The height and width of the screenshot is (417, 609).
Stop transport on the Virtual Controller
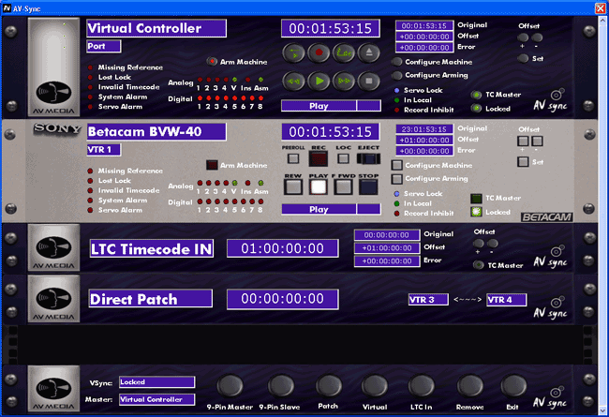(368, 82)
